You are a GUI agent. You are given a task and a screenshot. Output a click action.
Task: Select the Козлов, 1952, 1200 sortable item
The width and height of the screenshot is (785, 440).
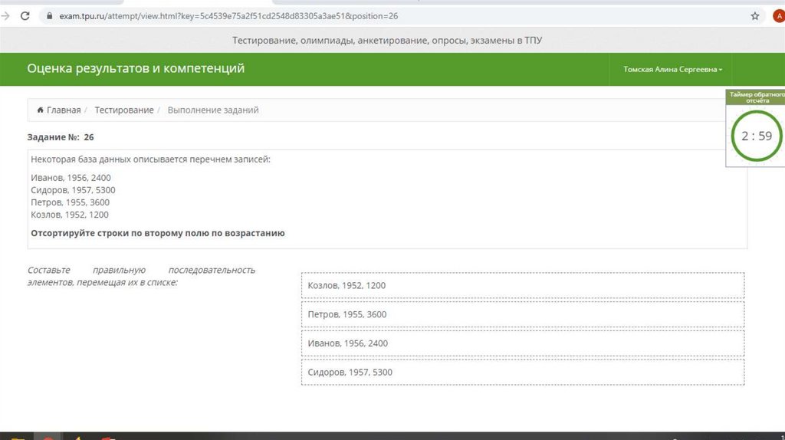[x=523, y=285]
